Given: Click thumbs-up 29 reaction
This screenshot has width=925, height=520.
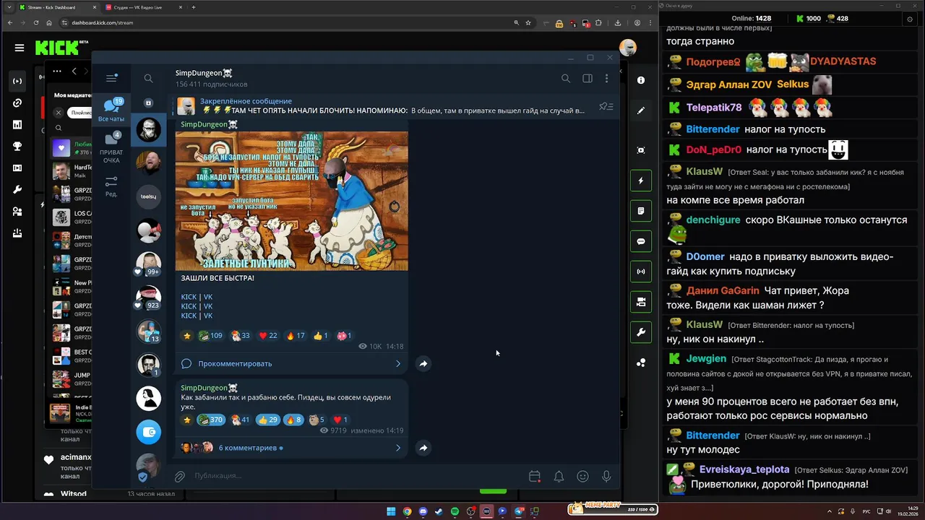Looking at the screenshot, I should 268,420.
